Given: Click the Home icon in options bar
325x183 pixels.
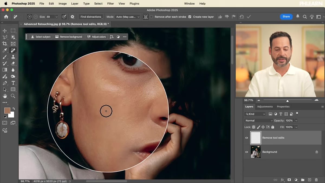Looking at the screenshot, I should coord(6,17).
